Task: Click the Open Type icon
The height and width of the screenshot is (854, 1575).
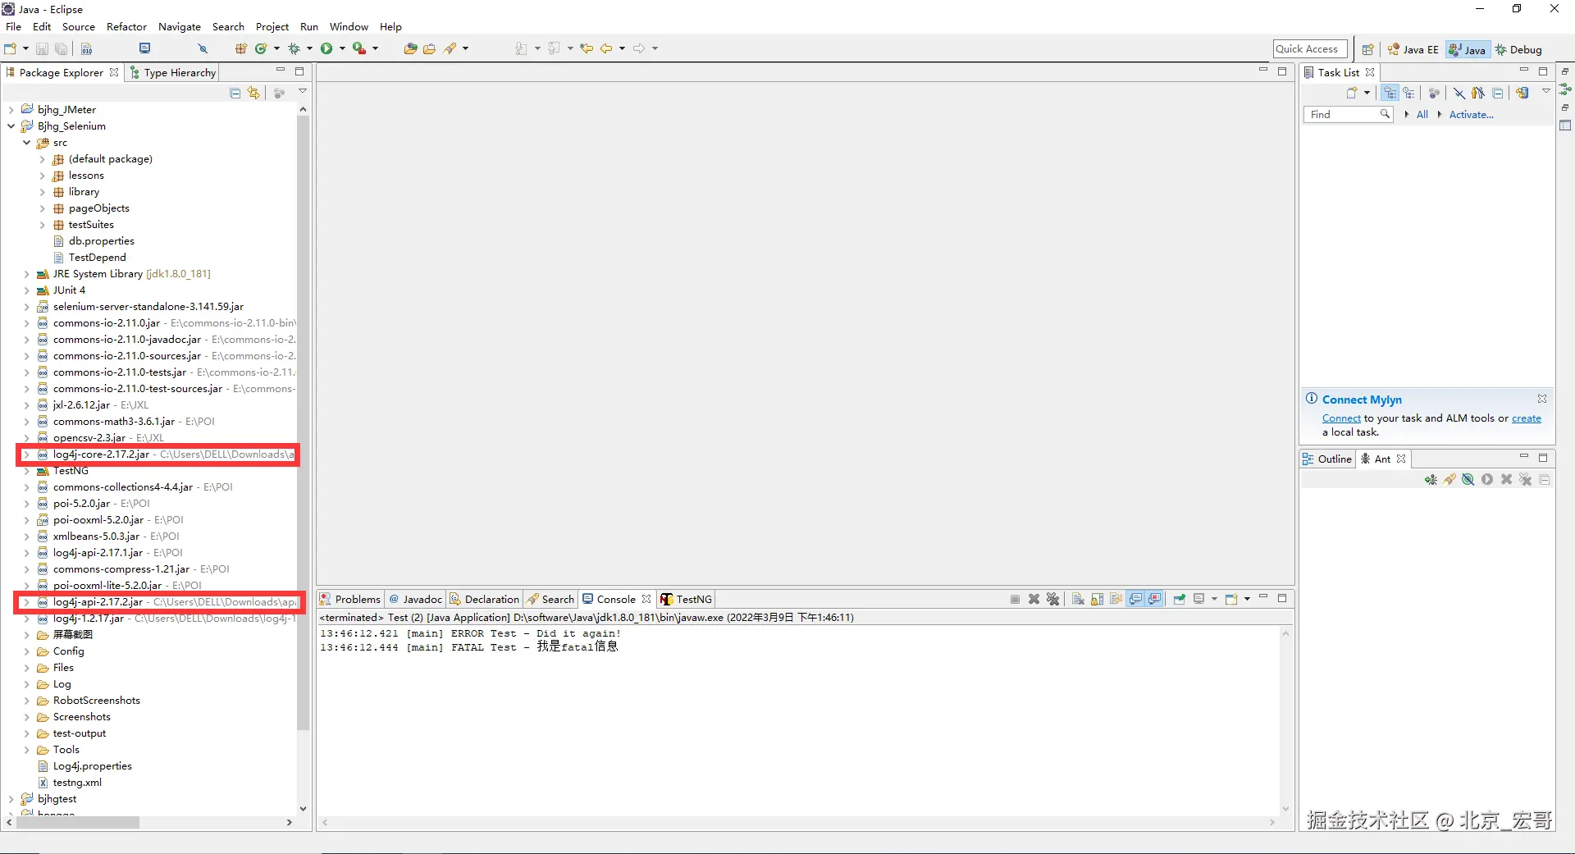Action: click(410, 49)
